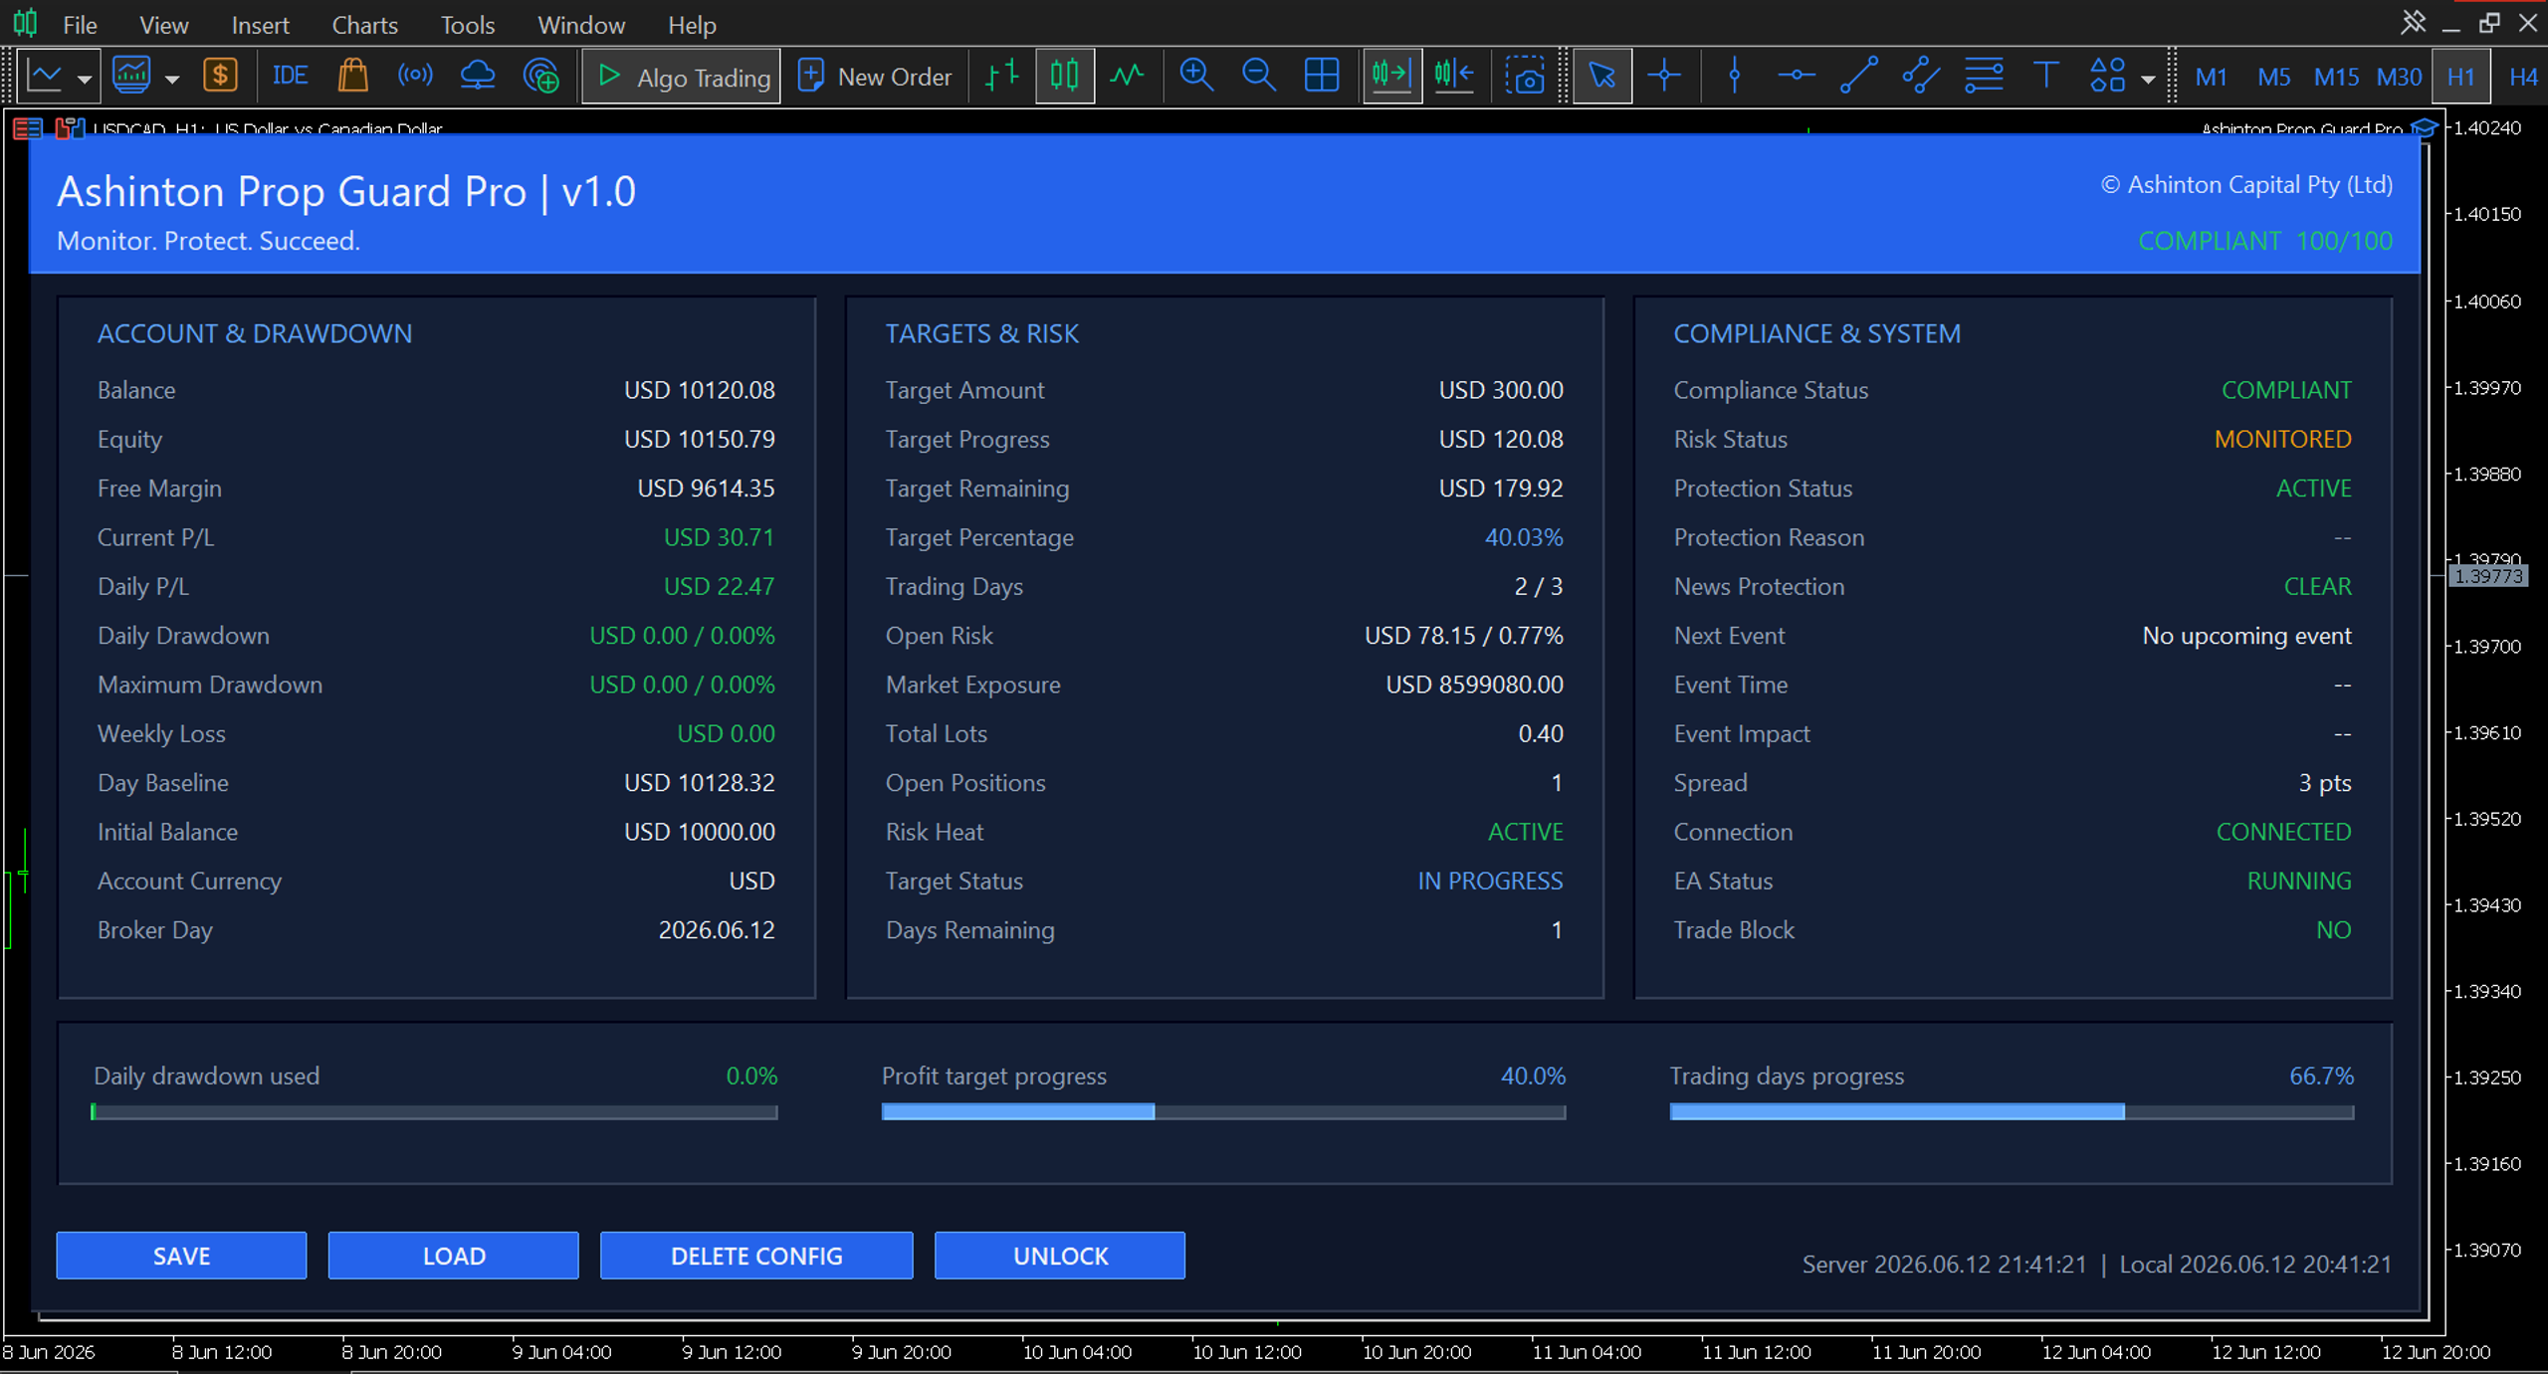Click the DELETE CONFIG button

click(x=756, y=1256)
